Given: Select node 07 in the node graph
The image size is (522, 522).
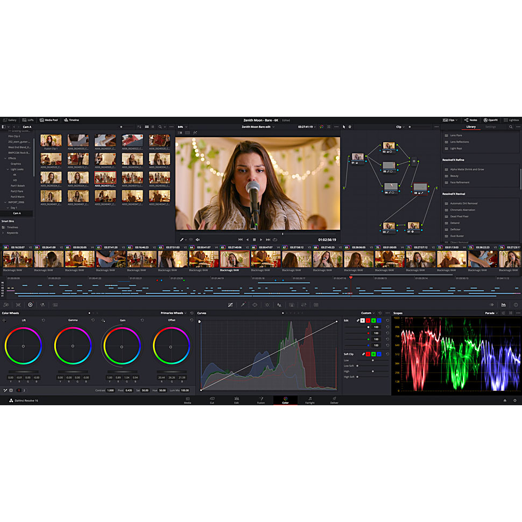Looking at the screenshot, I should (x=413, y=228).
